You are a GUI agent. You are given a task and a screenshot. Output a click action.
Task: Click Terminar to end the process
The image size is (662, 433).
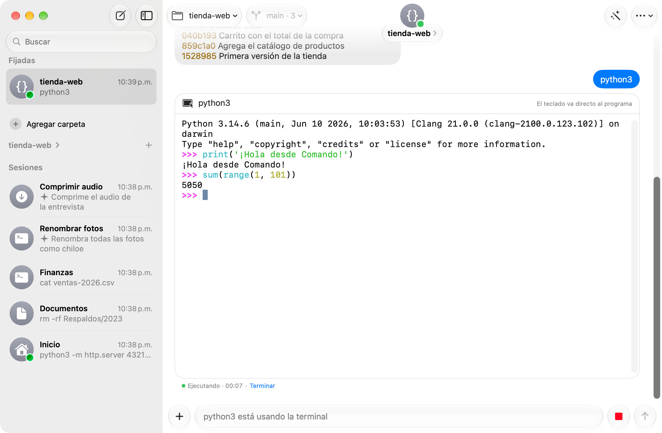point(262,386)
